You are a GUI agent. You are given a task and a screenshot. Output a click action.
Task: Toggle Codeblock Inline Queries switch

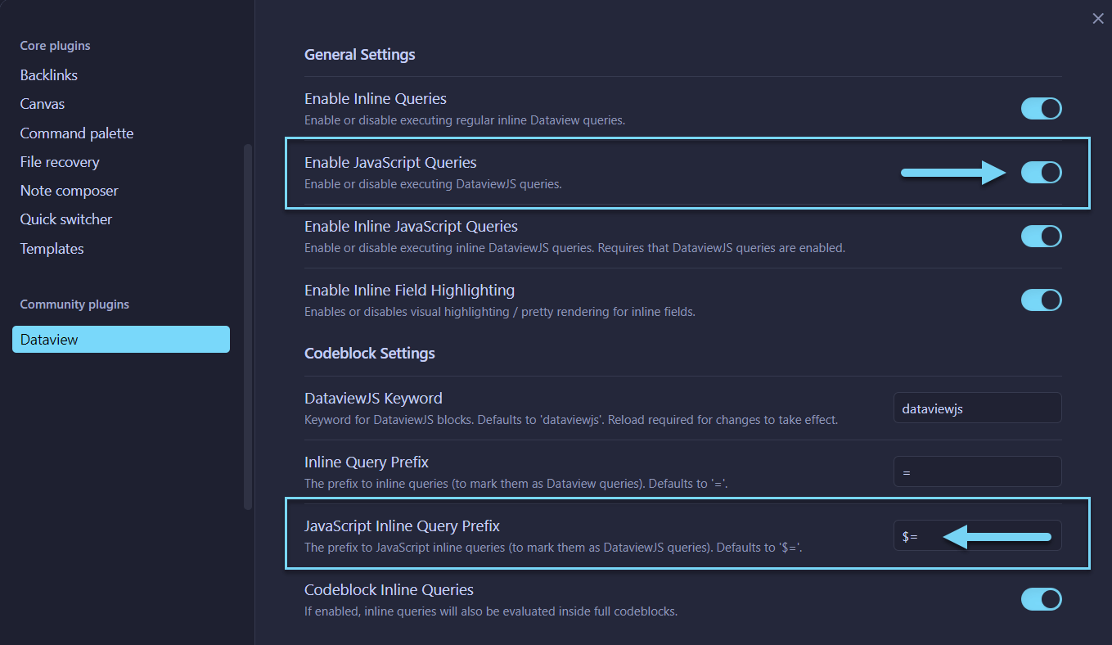point(1041,599)
